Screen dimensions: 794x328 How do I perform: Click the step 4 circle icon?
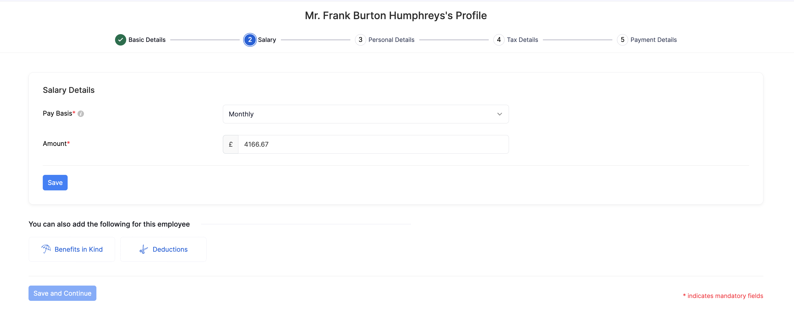[x=499, y=40]
